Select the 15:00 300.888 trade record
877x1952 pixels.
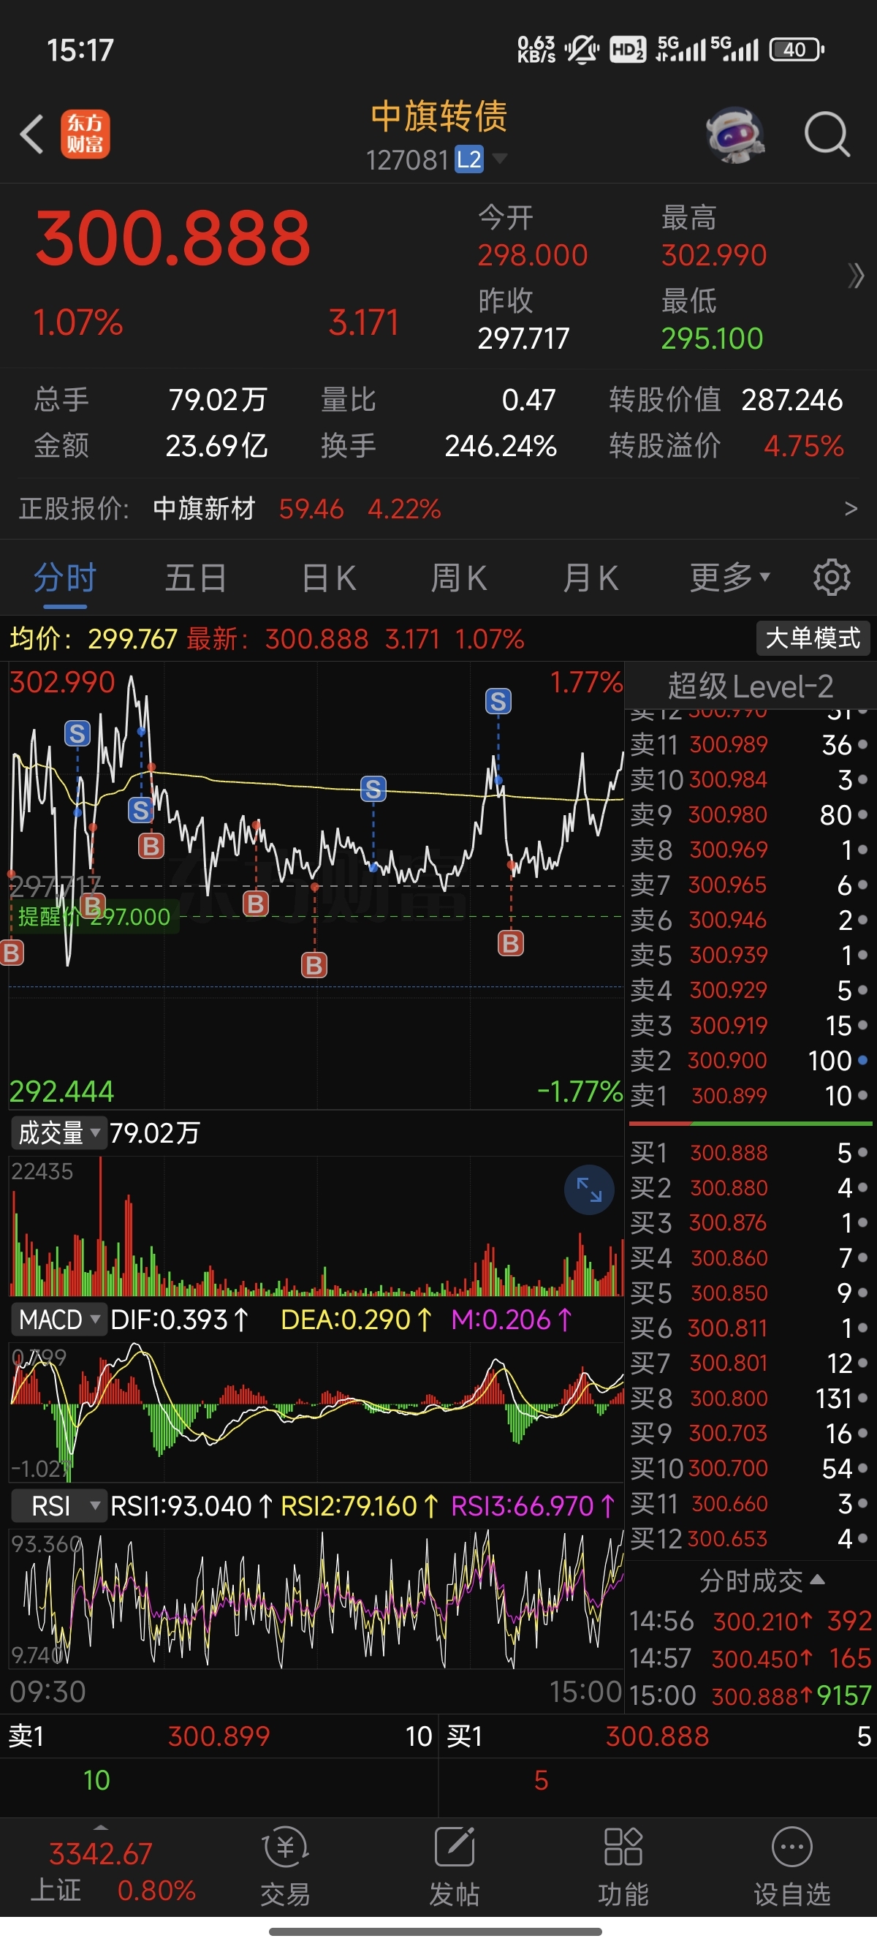pyautogui.click(x=751, y=1696)
